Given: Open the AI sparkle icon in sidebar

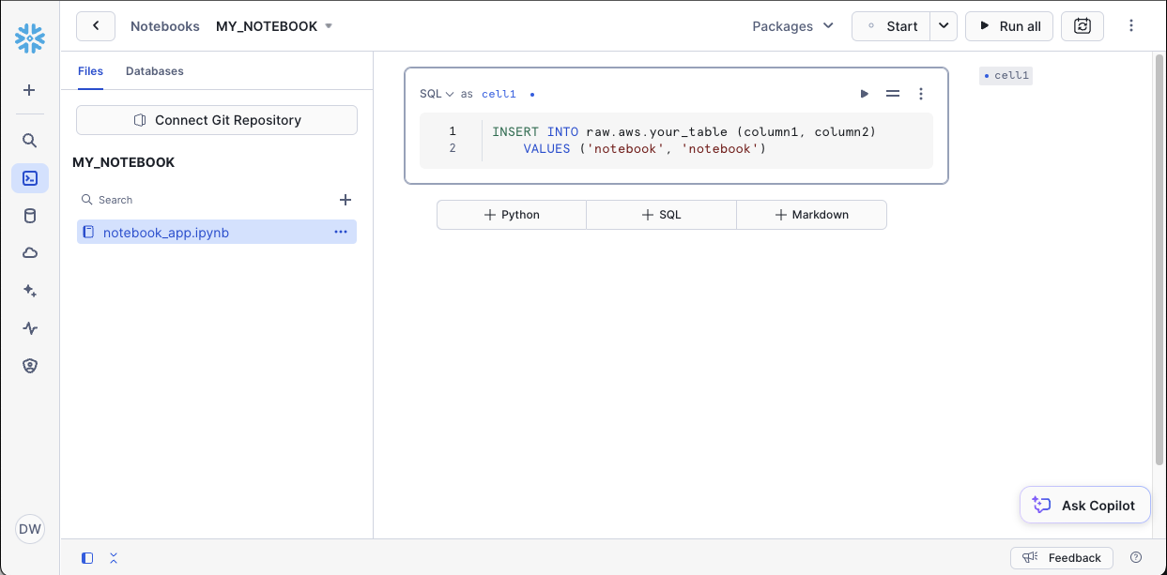Looking at the screenshot, I should pos(30,291).
